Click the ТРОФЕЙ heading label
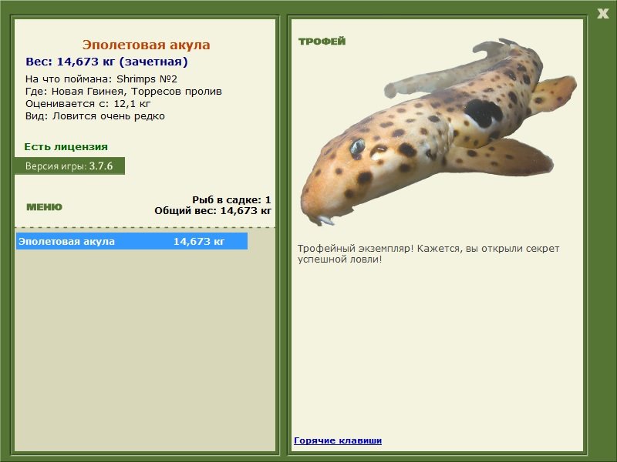Image resolution: width=617 pixels, height=462 pixels. (x=322, y=42)
